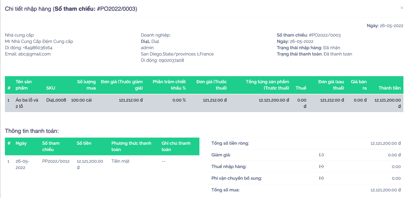Click the 'Số lượng mua' column header
The height and width of the screenshot is (198, 408).
pos(86,85)
